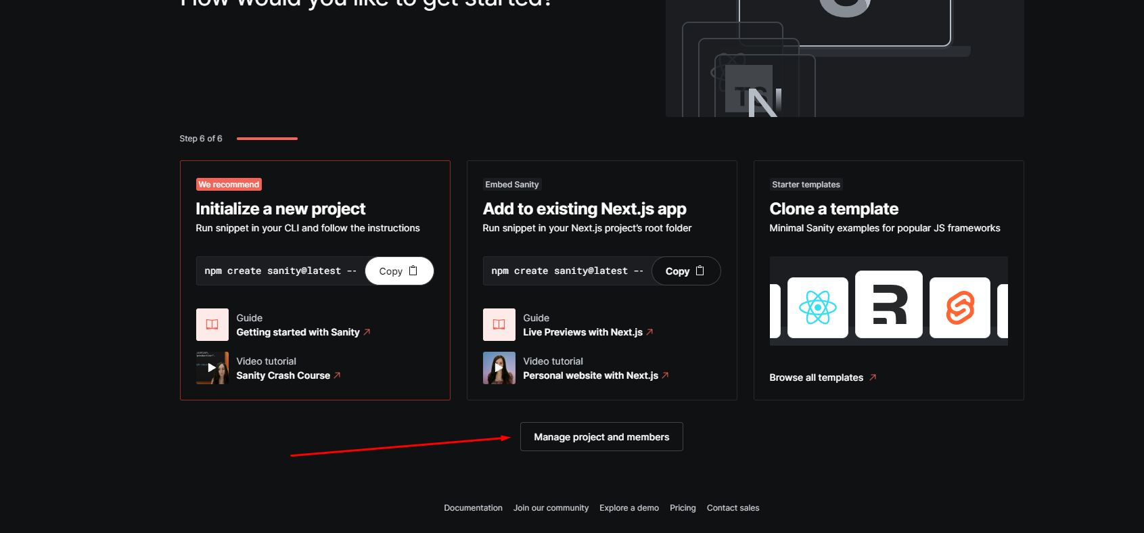Copy the Next.js app npm command
This screenshot has height=533, width=1144.
pos(685,271)
